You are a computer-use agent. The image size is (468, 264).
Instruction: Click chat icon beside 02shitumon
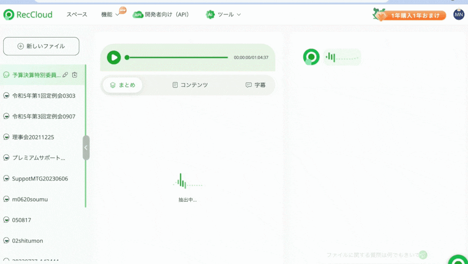[x=6, y=240]
